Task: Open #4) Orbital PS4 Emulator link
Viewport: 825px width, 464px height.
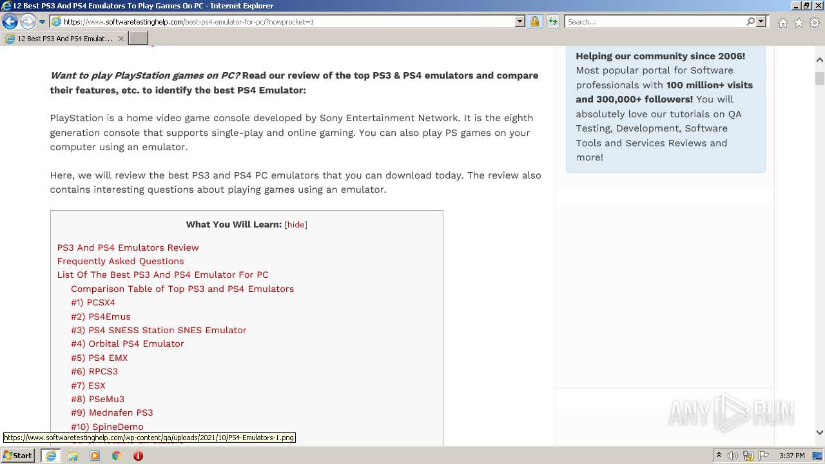Action: point(128,343)
